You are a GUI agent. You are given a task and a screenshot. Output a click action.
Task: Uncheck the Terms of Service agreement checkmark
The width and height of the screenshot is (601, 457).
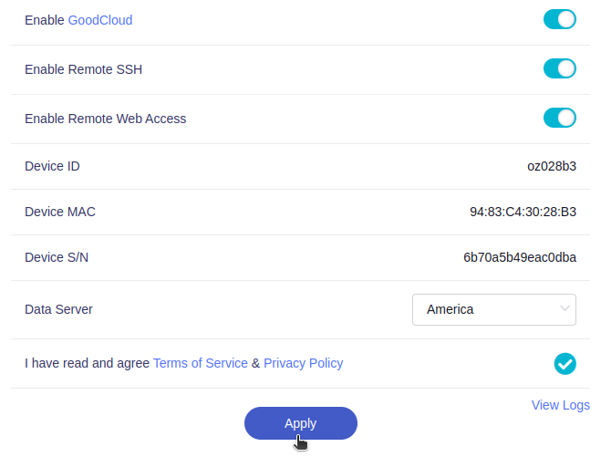tap(565, 364)
